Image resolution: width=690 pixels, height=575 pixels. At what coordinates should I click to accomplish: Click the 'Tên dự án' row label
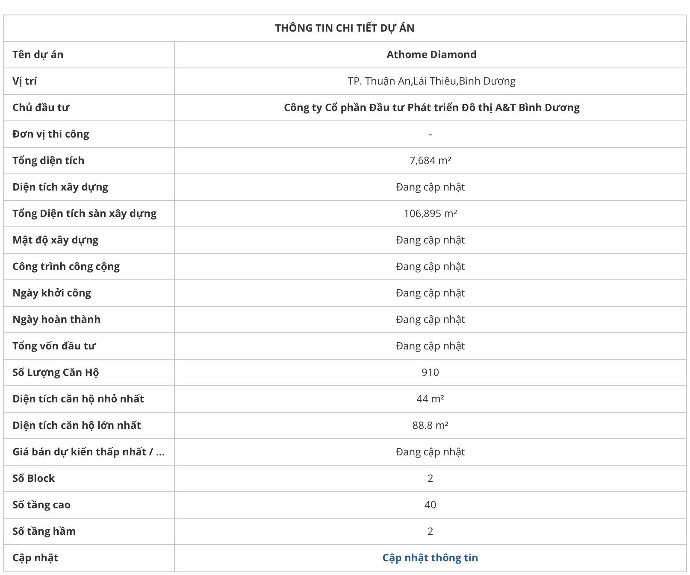pos(38,55)
